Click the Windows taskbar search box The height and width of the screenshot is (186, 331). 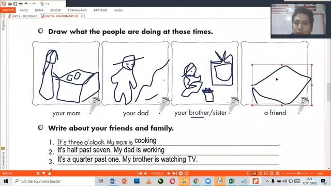54,181
